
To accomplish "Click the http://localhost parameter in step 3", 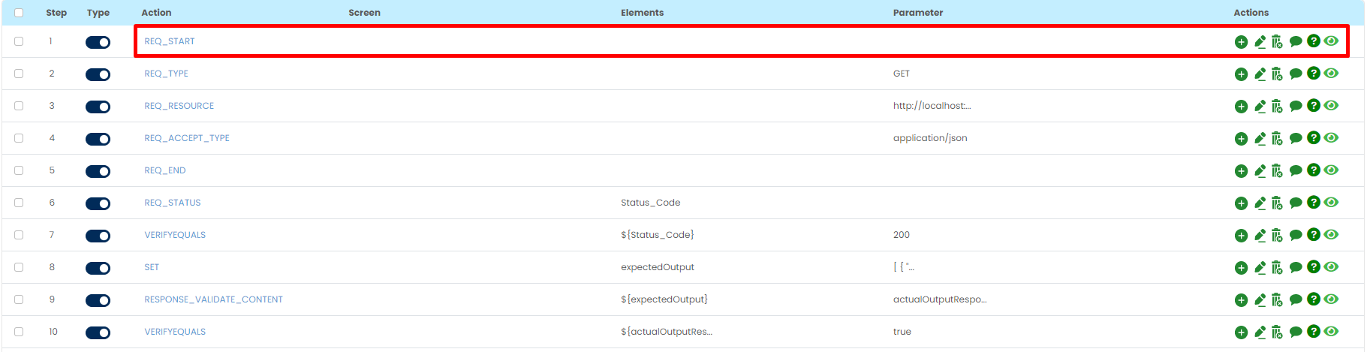I will click(x=932, y=106).
